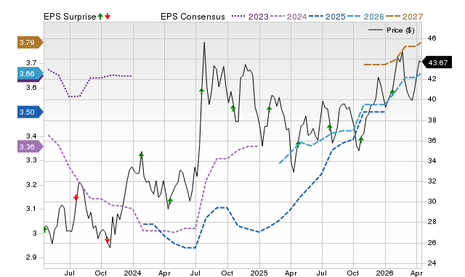This screenshot has width=465, height=277.
Task: Click the green surprise arrow near April 2025
Action: coord(298,144)
